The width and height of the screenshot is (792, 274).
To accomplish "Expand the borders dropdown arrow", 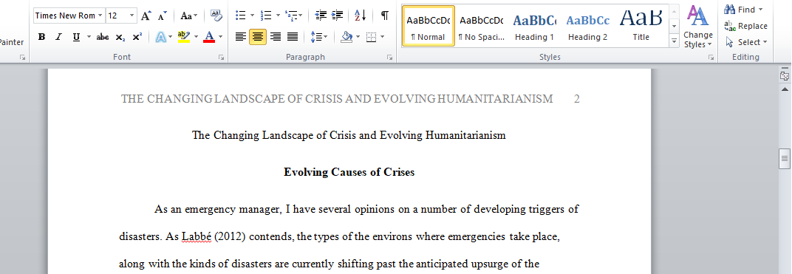I will (x=383, y=37).
